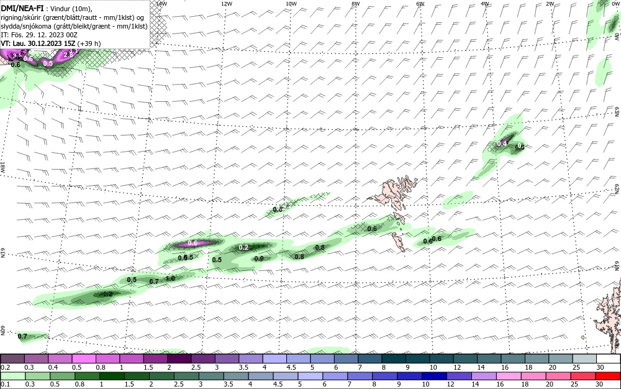
Task: Click the 4W longitude label at top
Action: tap(485, 4)
